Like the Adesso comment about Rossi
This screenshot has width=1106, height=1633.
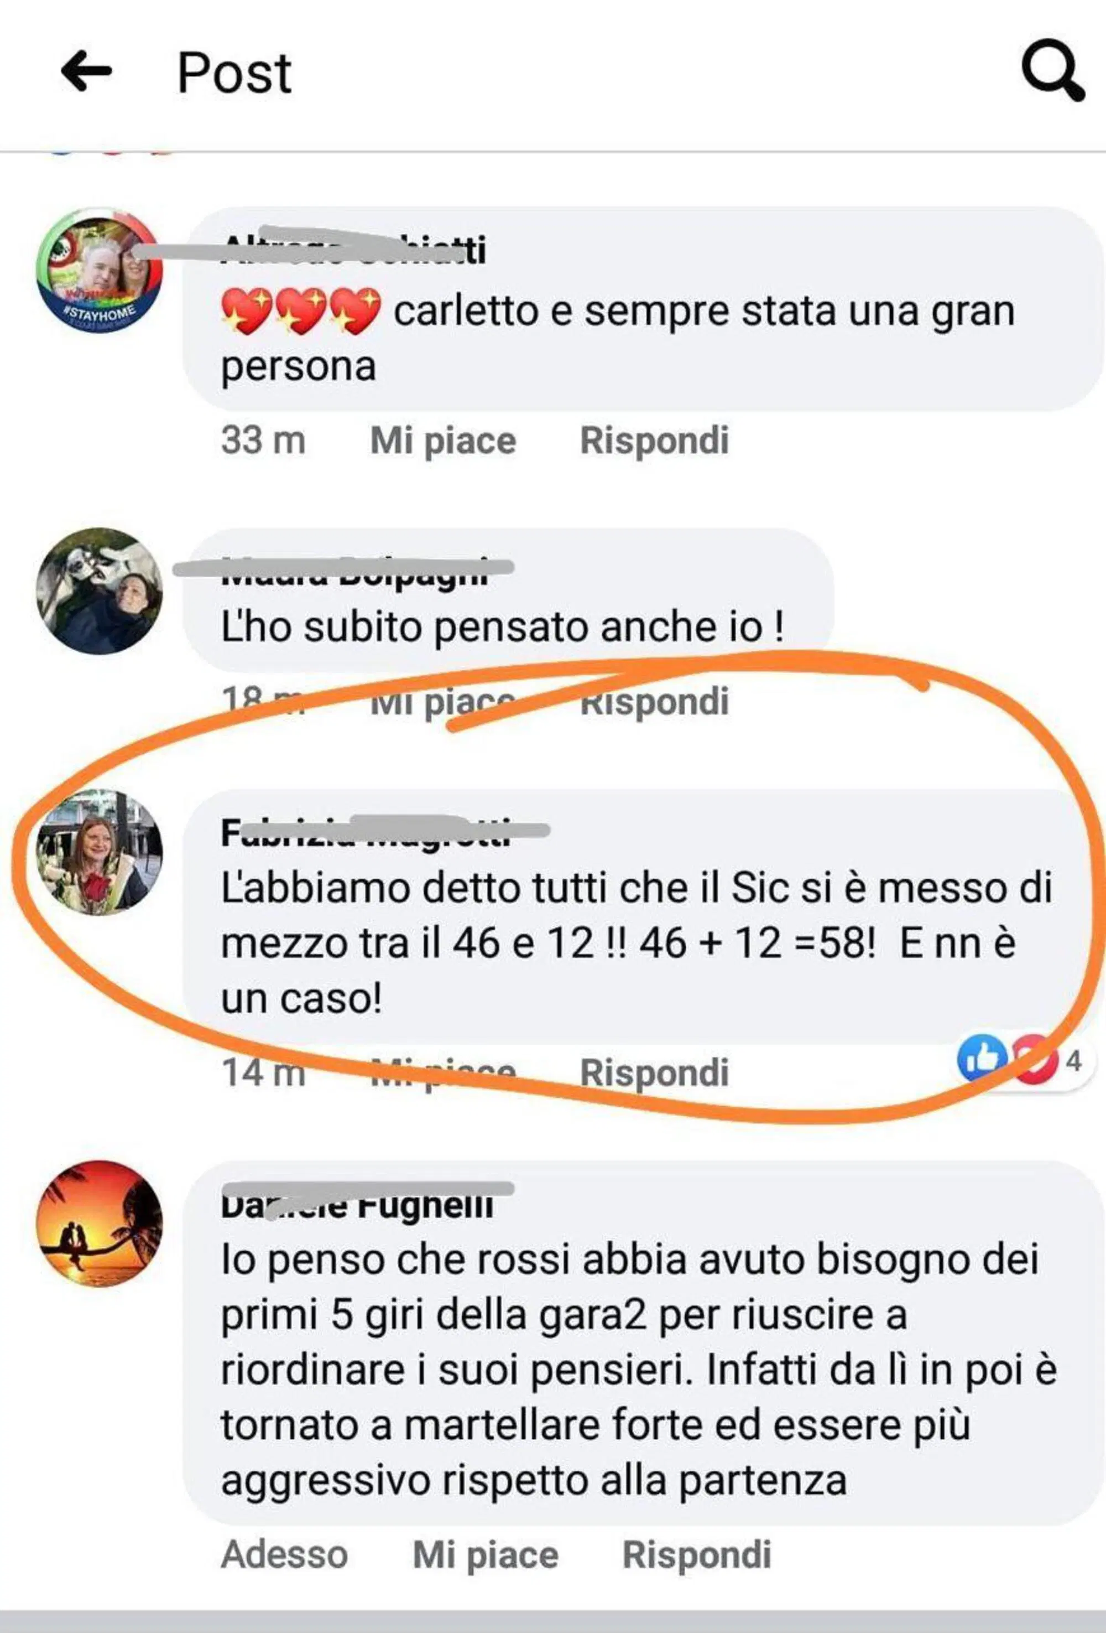pos(485,1554)
